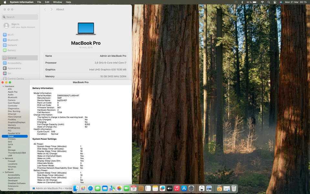
Task: Click the Bluetooth icon in the menu bar
Action: point(242,2)
